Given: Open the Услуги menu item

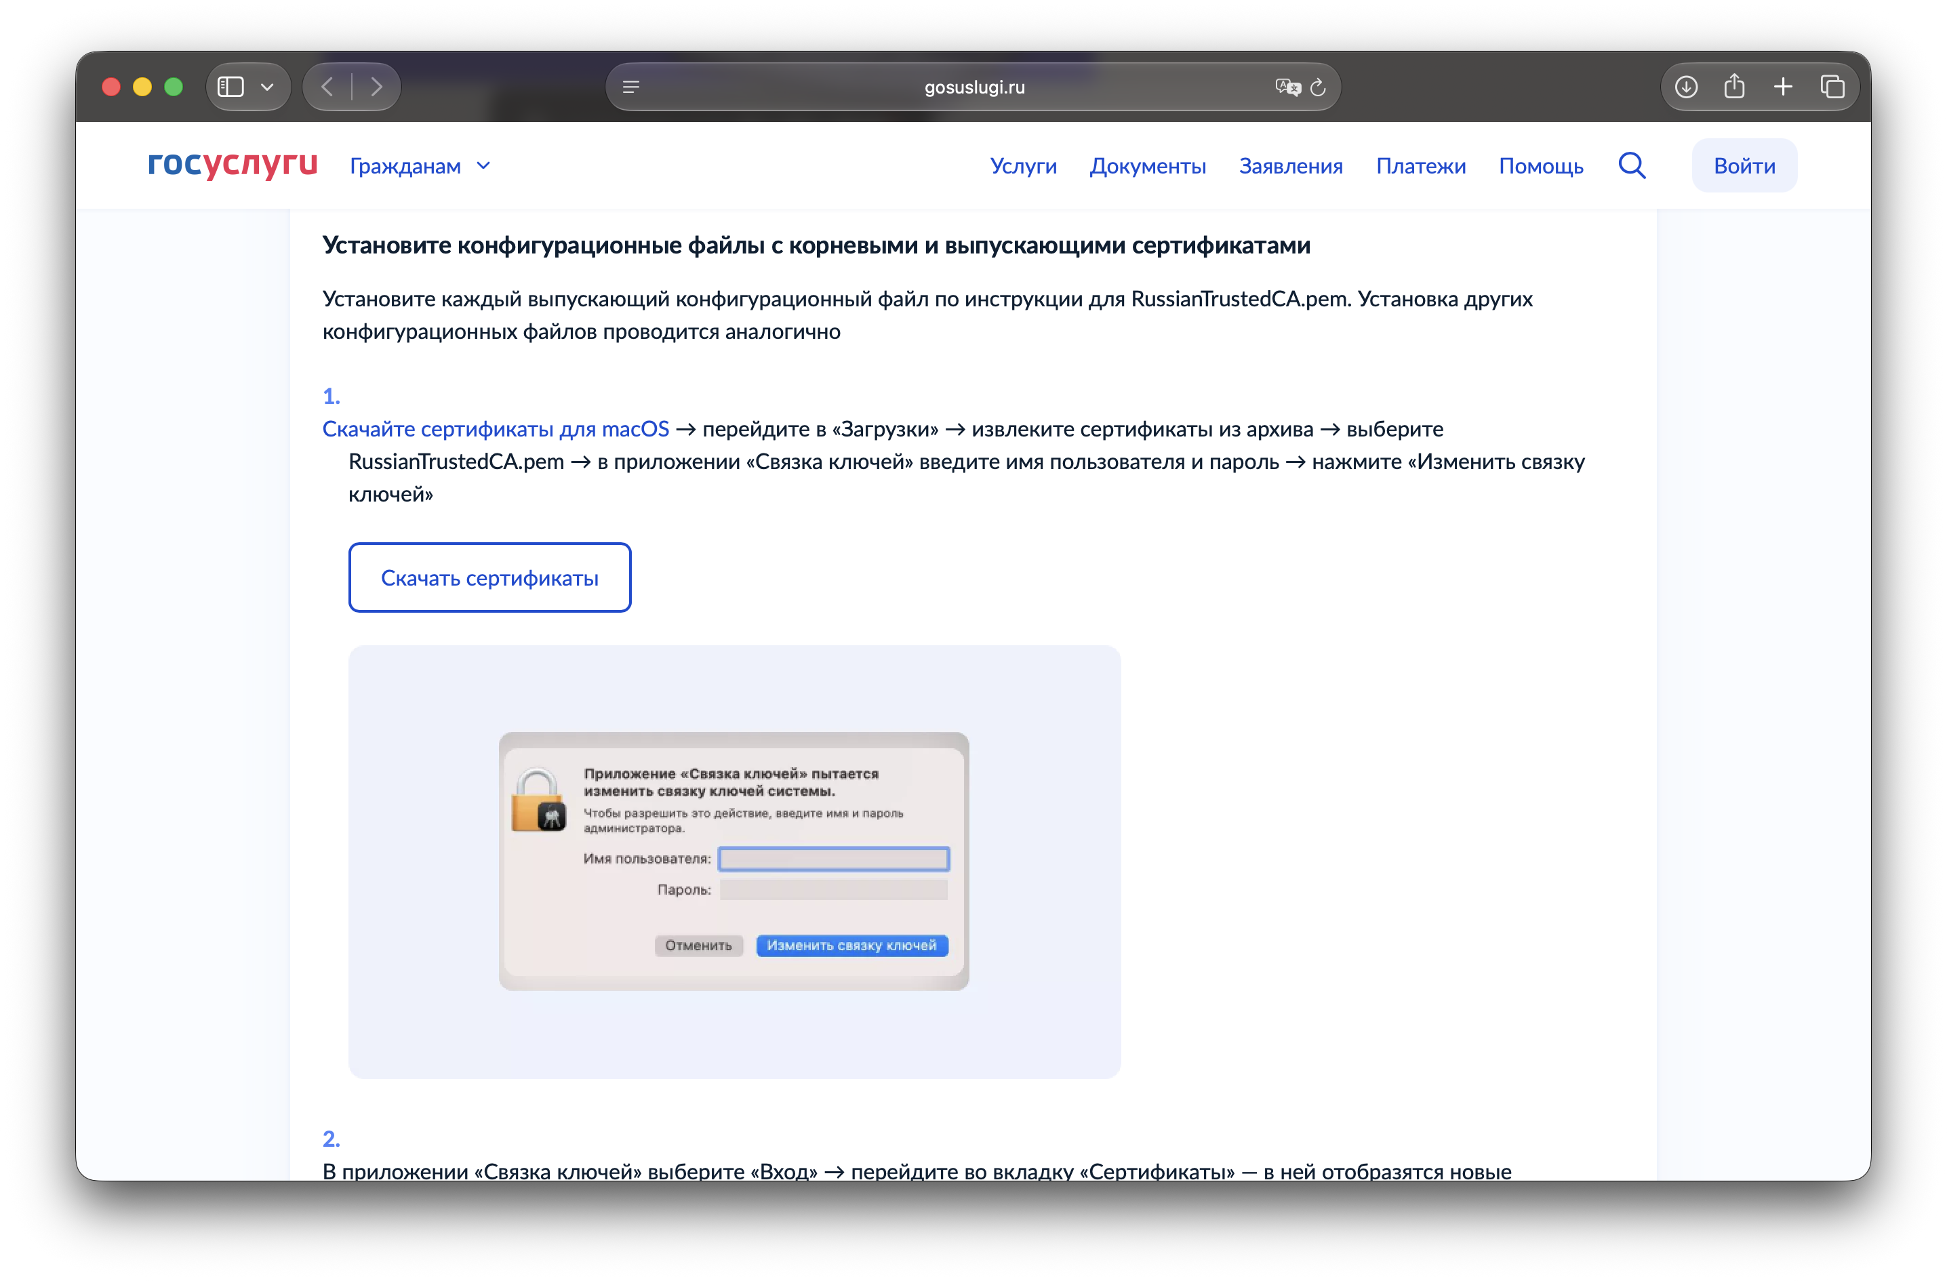Looking at the screenshot, I should tap(1024, 166).
